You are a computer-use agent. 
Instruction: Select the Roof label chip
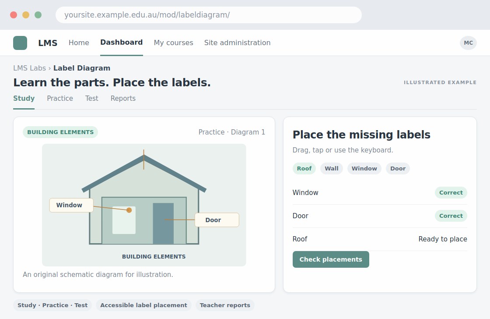coord(304,168)
